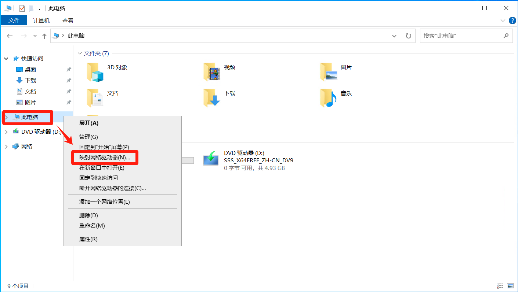Switch to large icons view in status bar

point(510,286)
